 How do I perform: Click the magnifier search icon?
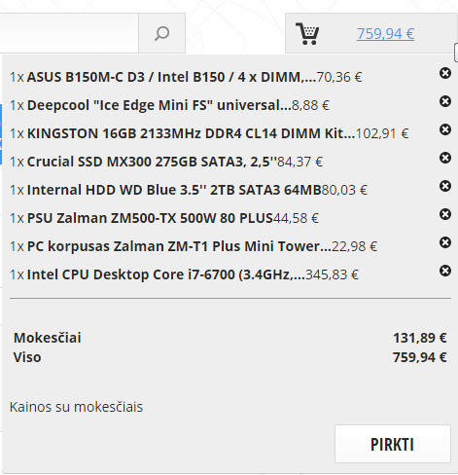pyautogui.click(x=161, y=33)
